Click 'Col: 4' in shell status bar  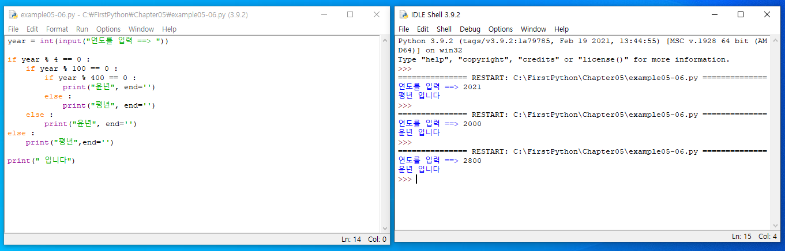(x=768, y=237)
